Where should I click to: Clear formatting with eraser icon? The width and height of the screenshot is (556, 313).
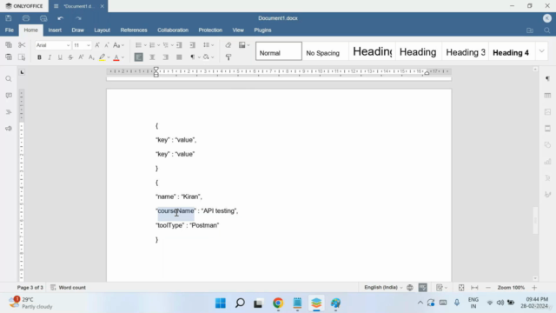pos(228,45)
